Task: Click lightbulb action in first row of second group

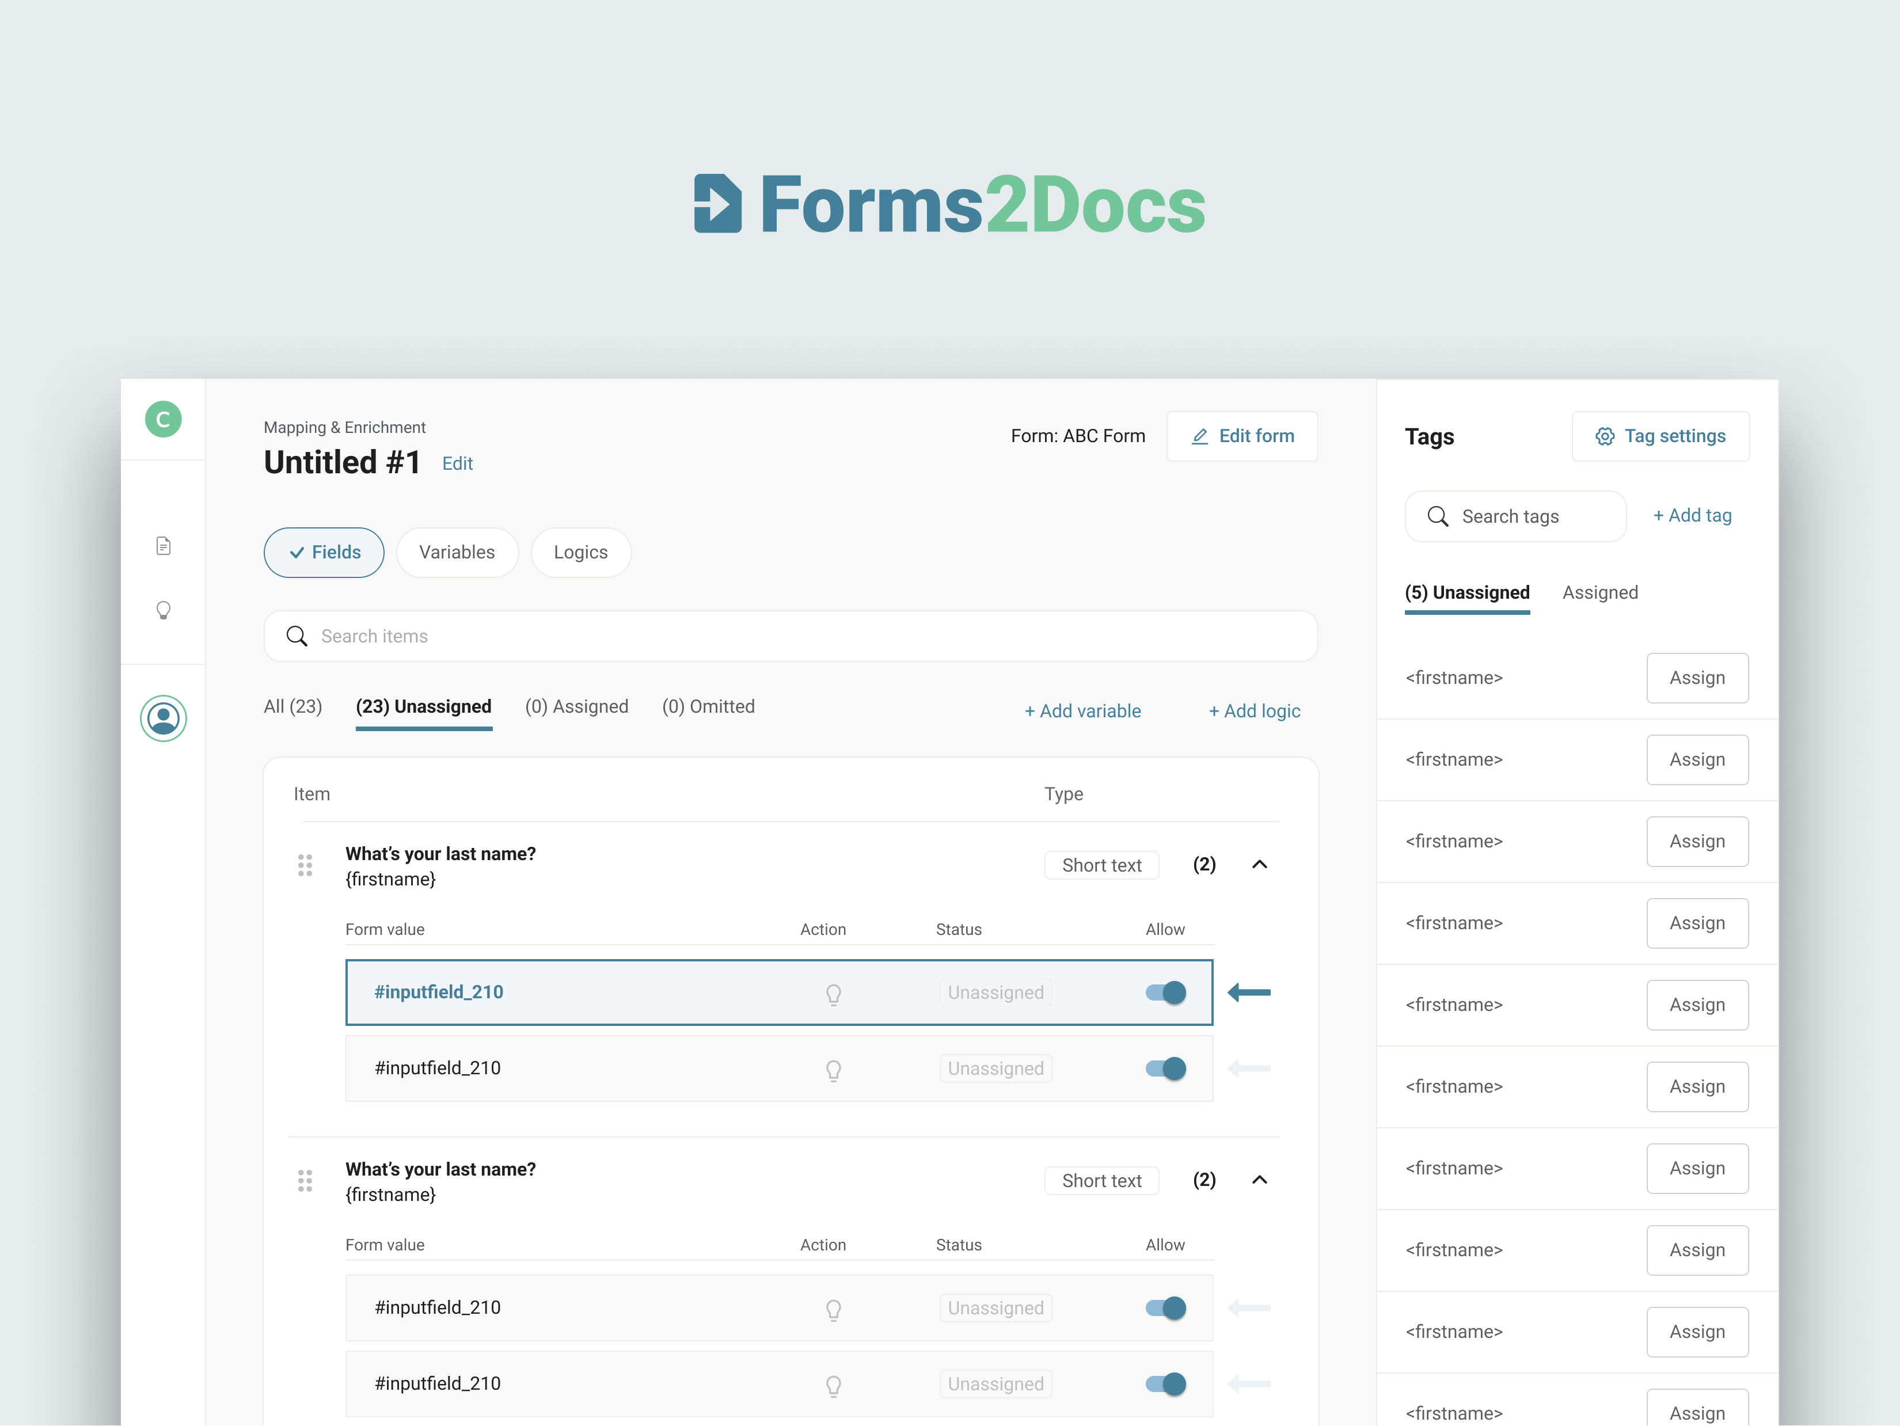Action: click(833, 1309)
